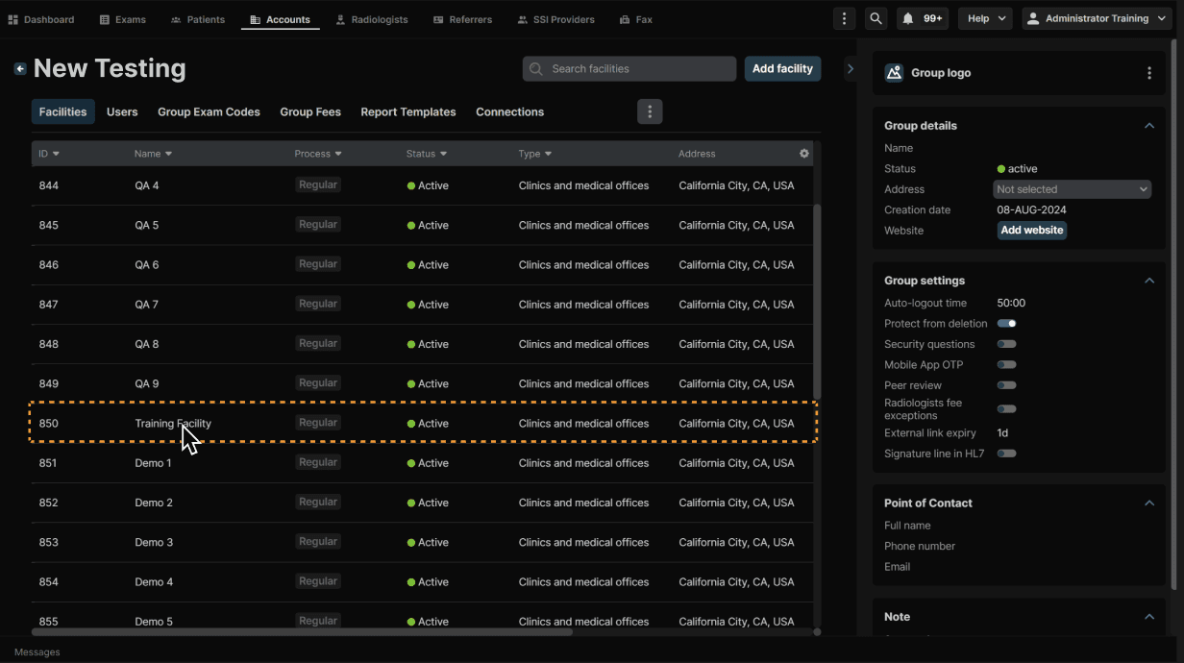The height and width of the screenshot is (663, 1184).
Task: Open notifications bell showing 99+
Action: coord(923,18)
